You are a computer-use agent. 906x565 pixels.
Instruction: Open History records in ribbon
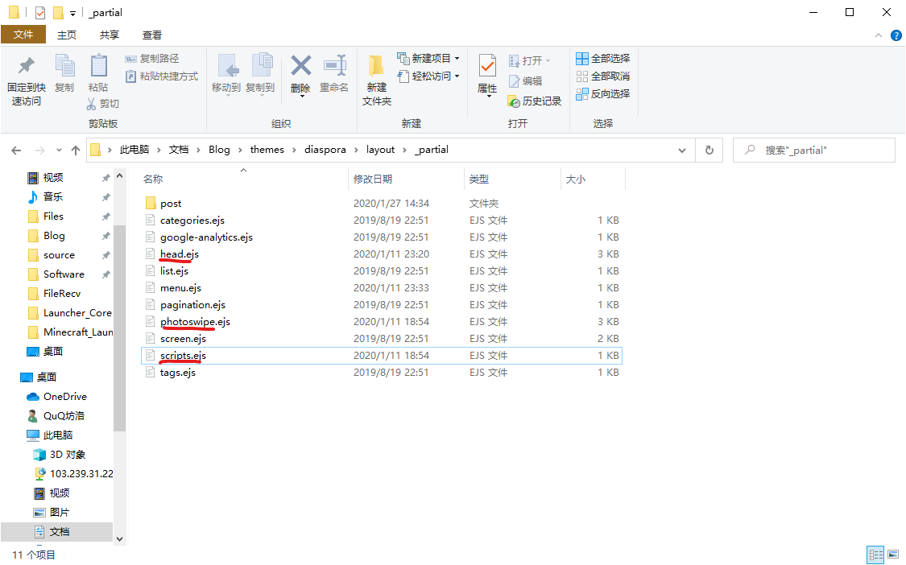(x=535, y=101)
